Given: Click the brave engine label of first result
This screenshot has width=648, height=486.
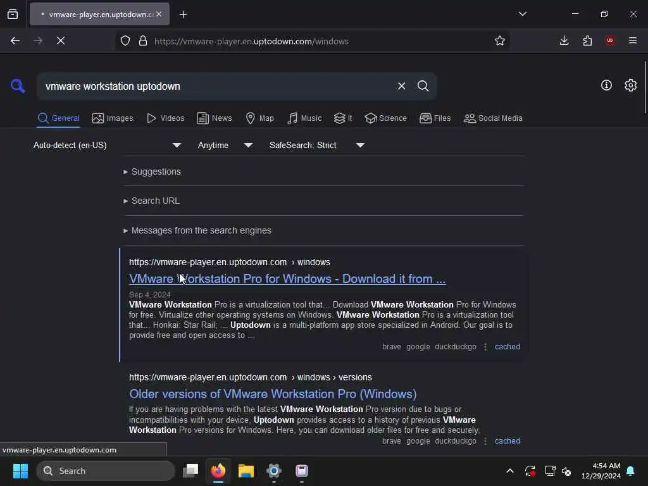Looking at the screenshot, I should [391, 347].
